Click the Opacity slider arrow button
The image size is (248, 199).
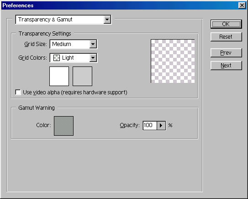161,126
